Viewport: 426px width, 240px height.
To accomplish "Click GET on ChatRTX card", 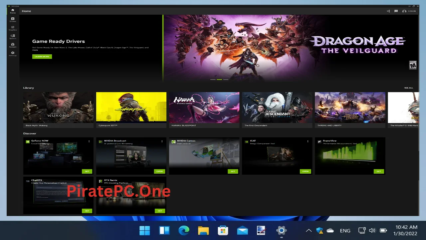I will 87,211.
